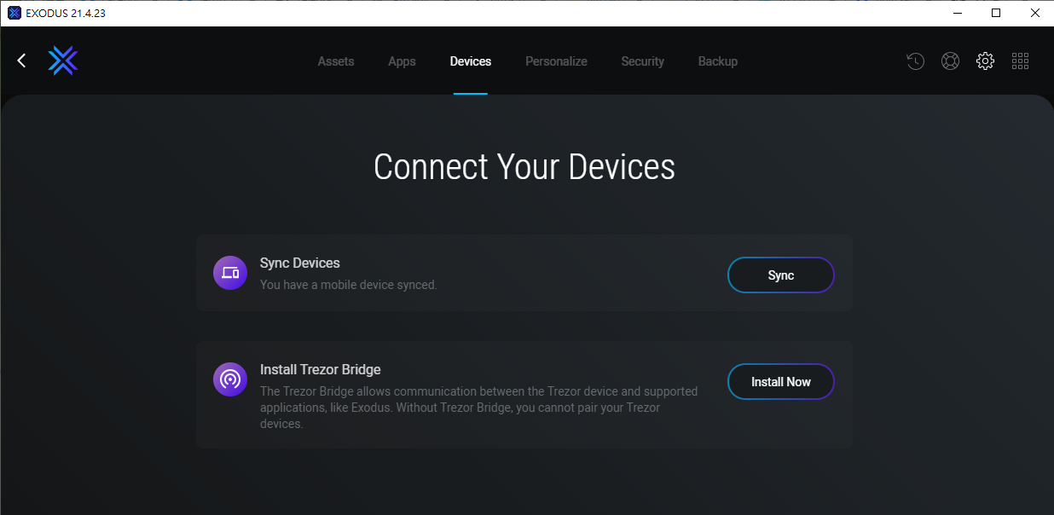Open the Security tab
This screenshot has height=515, width=1054.
pyautogui.click(x=643, y=61)
